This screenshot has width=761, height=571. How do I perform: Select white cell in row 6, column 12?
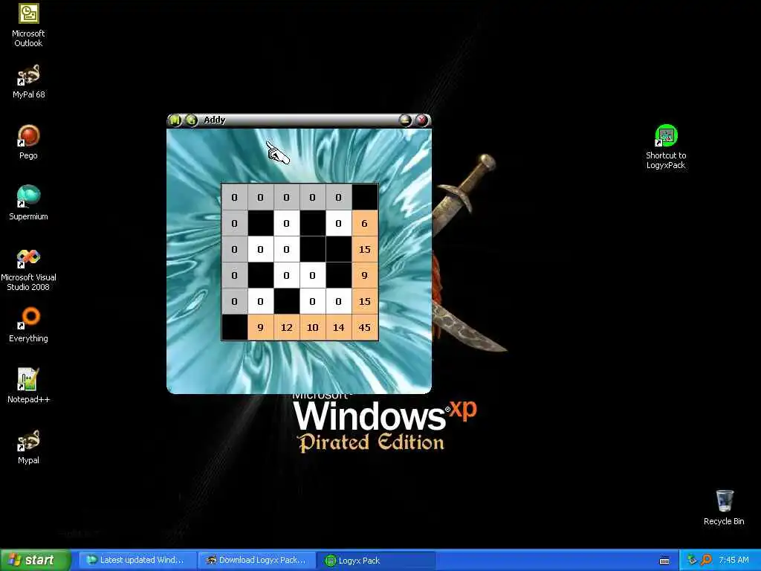(286, 223)
